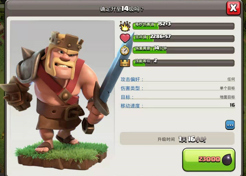Click the damage per second explosion icon

(125, 26)
